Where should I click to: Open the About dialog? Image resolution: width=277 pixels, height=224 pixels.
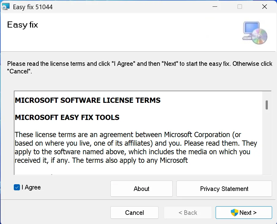tap(141, 189)
